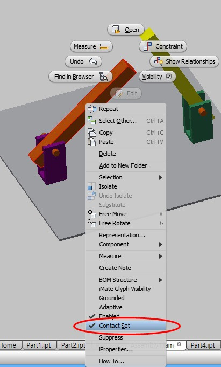Select Repeat from context menu
This screenshot has width=221, height=367.
tap(126, 109)
